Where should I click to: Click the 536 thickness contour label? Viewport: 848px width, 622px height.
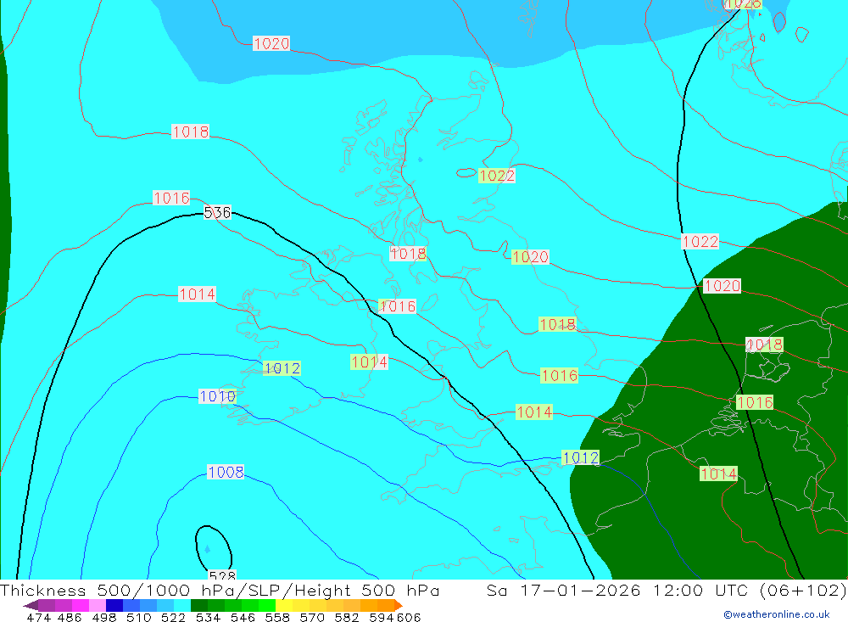tap(217, 212)
